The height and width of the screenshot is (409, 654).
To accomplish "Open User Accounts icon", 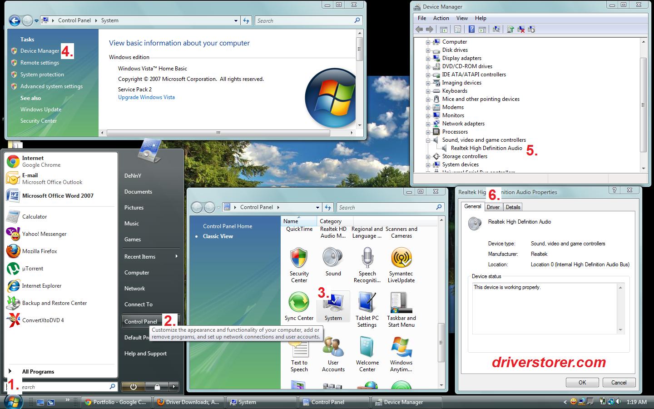I will click(x=333, y=354).
